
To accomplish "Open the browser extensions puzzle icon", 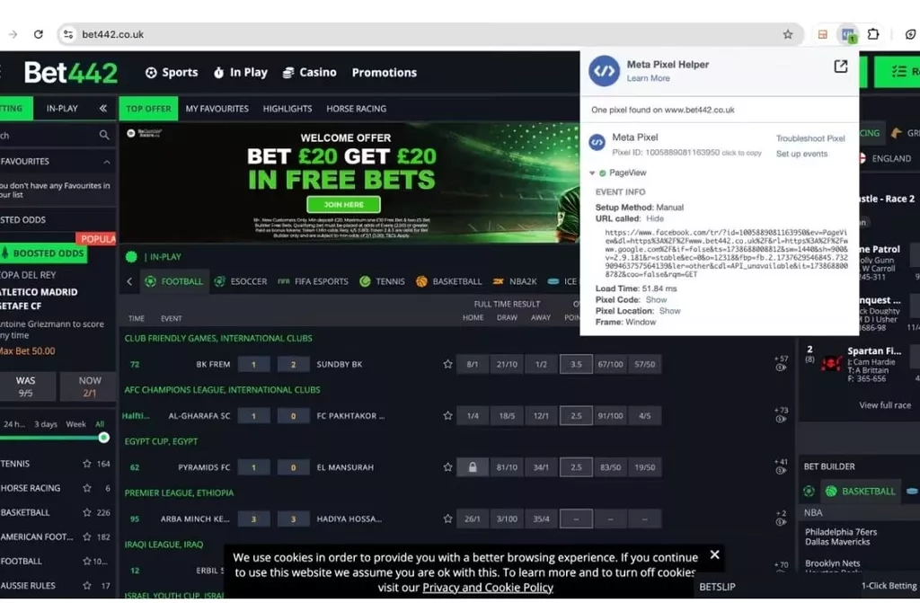I will click(873, 34).
